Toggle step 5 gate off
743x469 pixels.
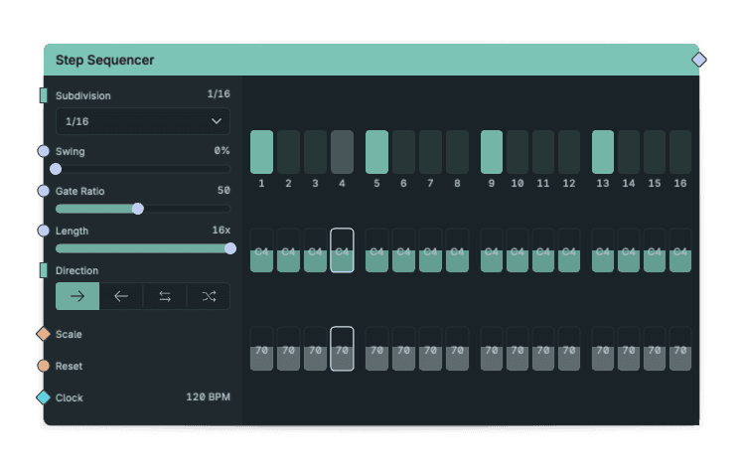(376, 152)
